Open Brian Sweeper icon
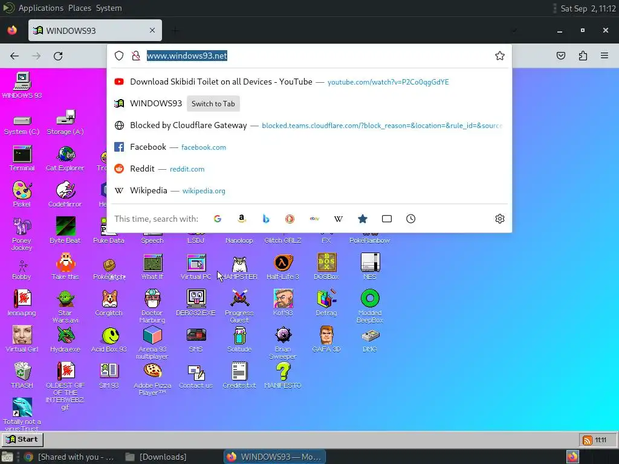 pyautogui.click(x=283, y=343)
